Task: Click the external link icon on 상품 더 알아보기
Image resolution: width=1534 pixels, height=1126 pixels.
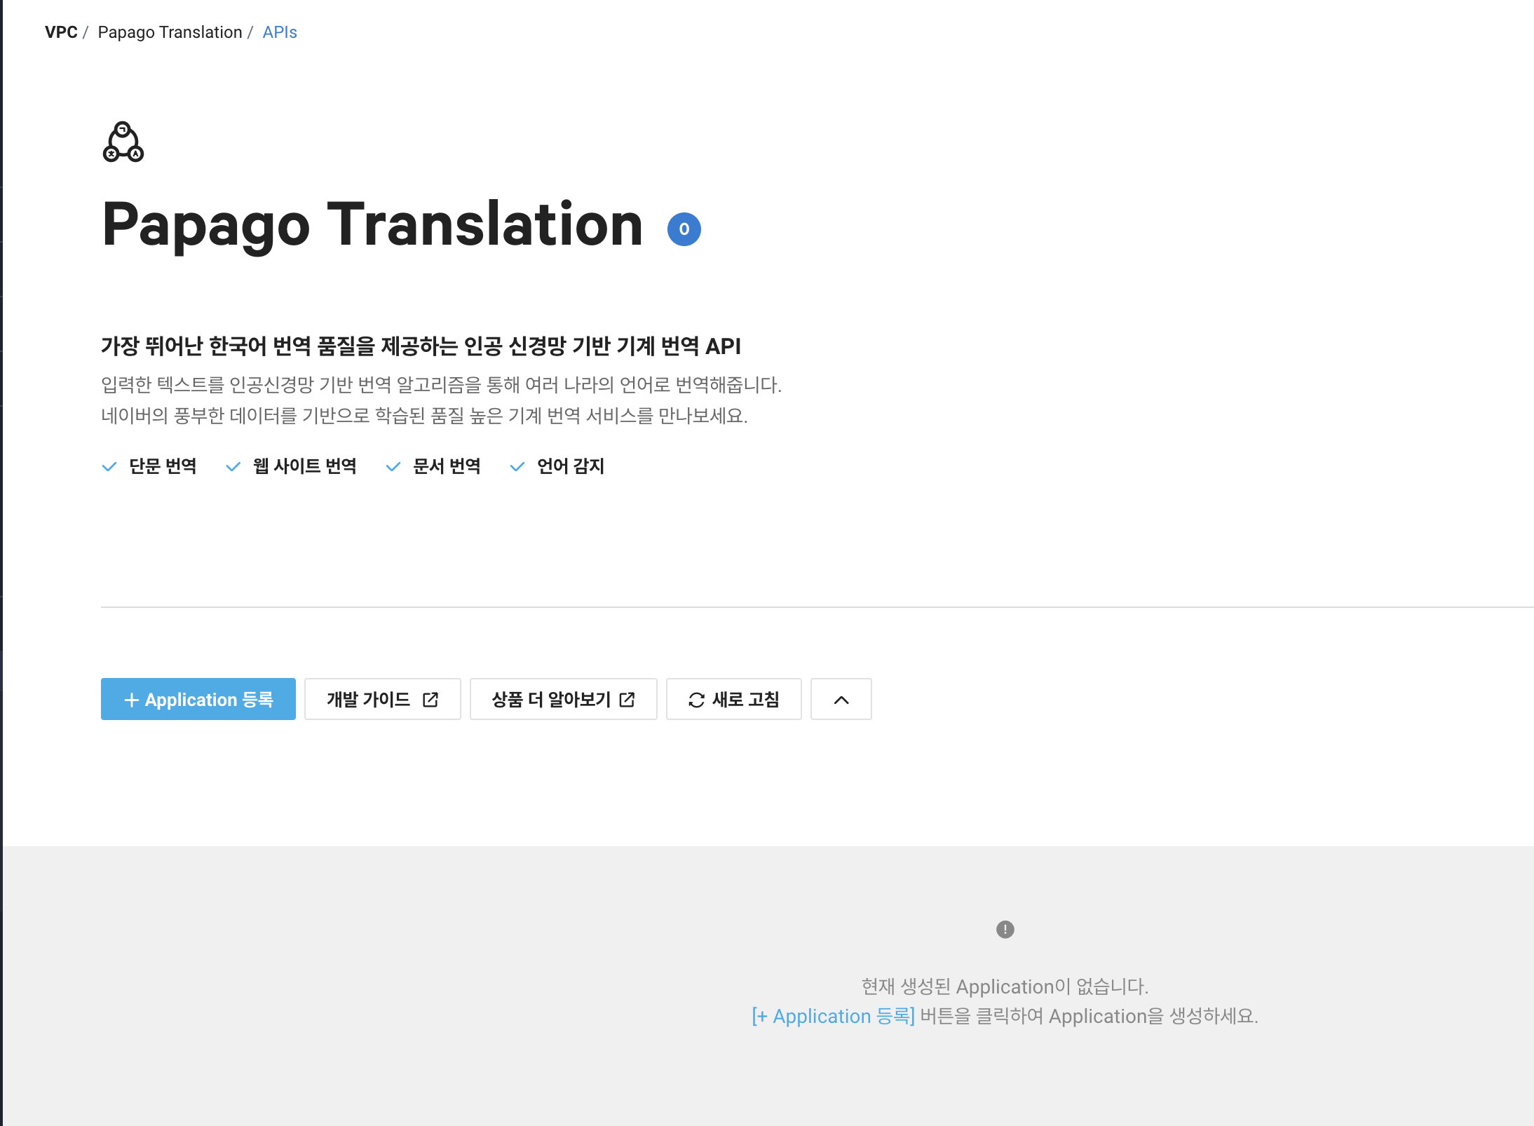Action: (627, 700)
